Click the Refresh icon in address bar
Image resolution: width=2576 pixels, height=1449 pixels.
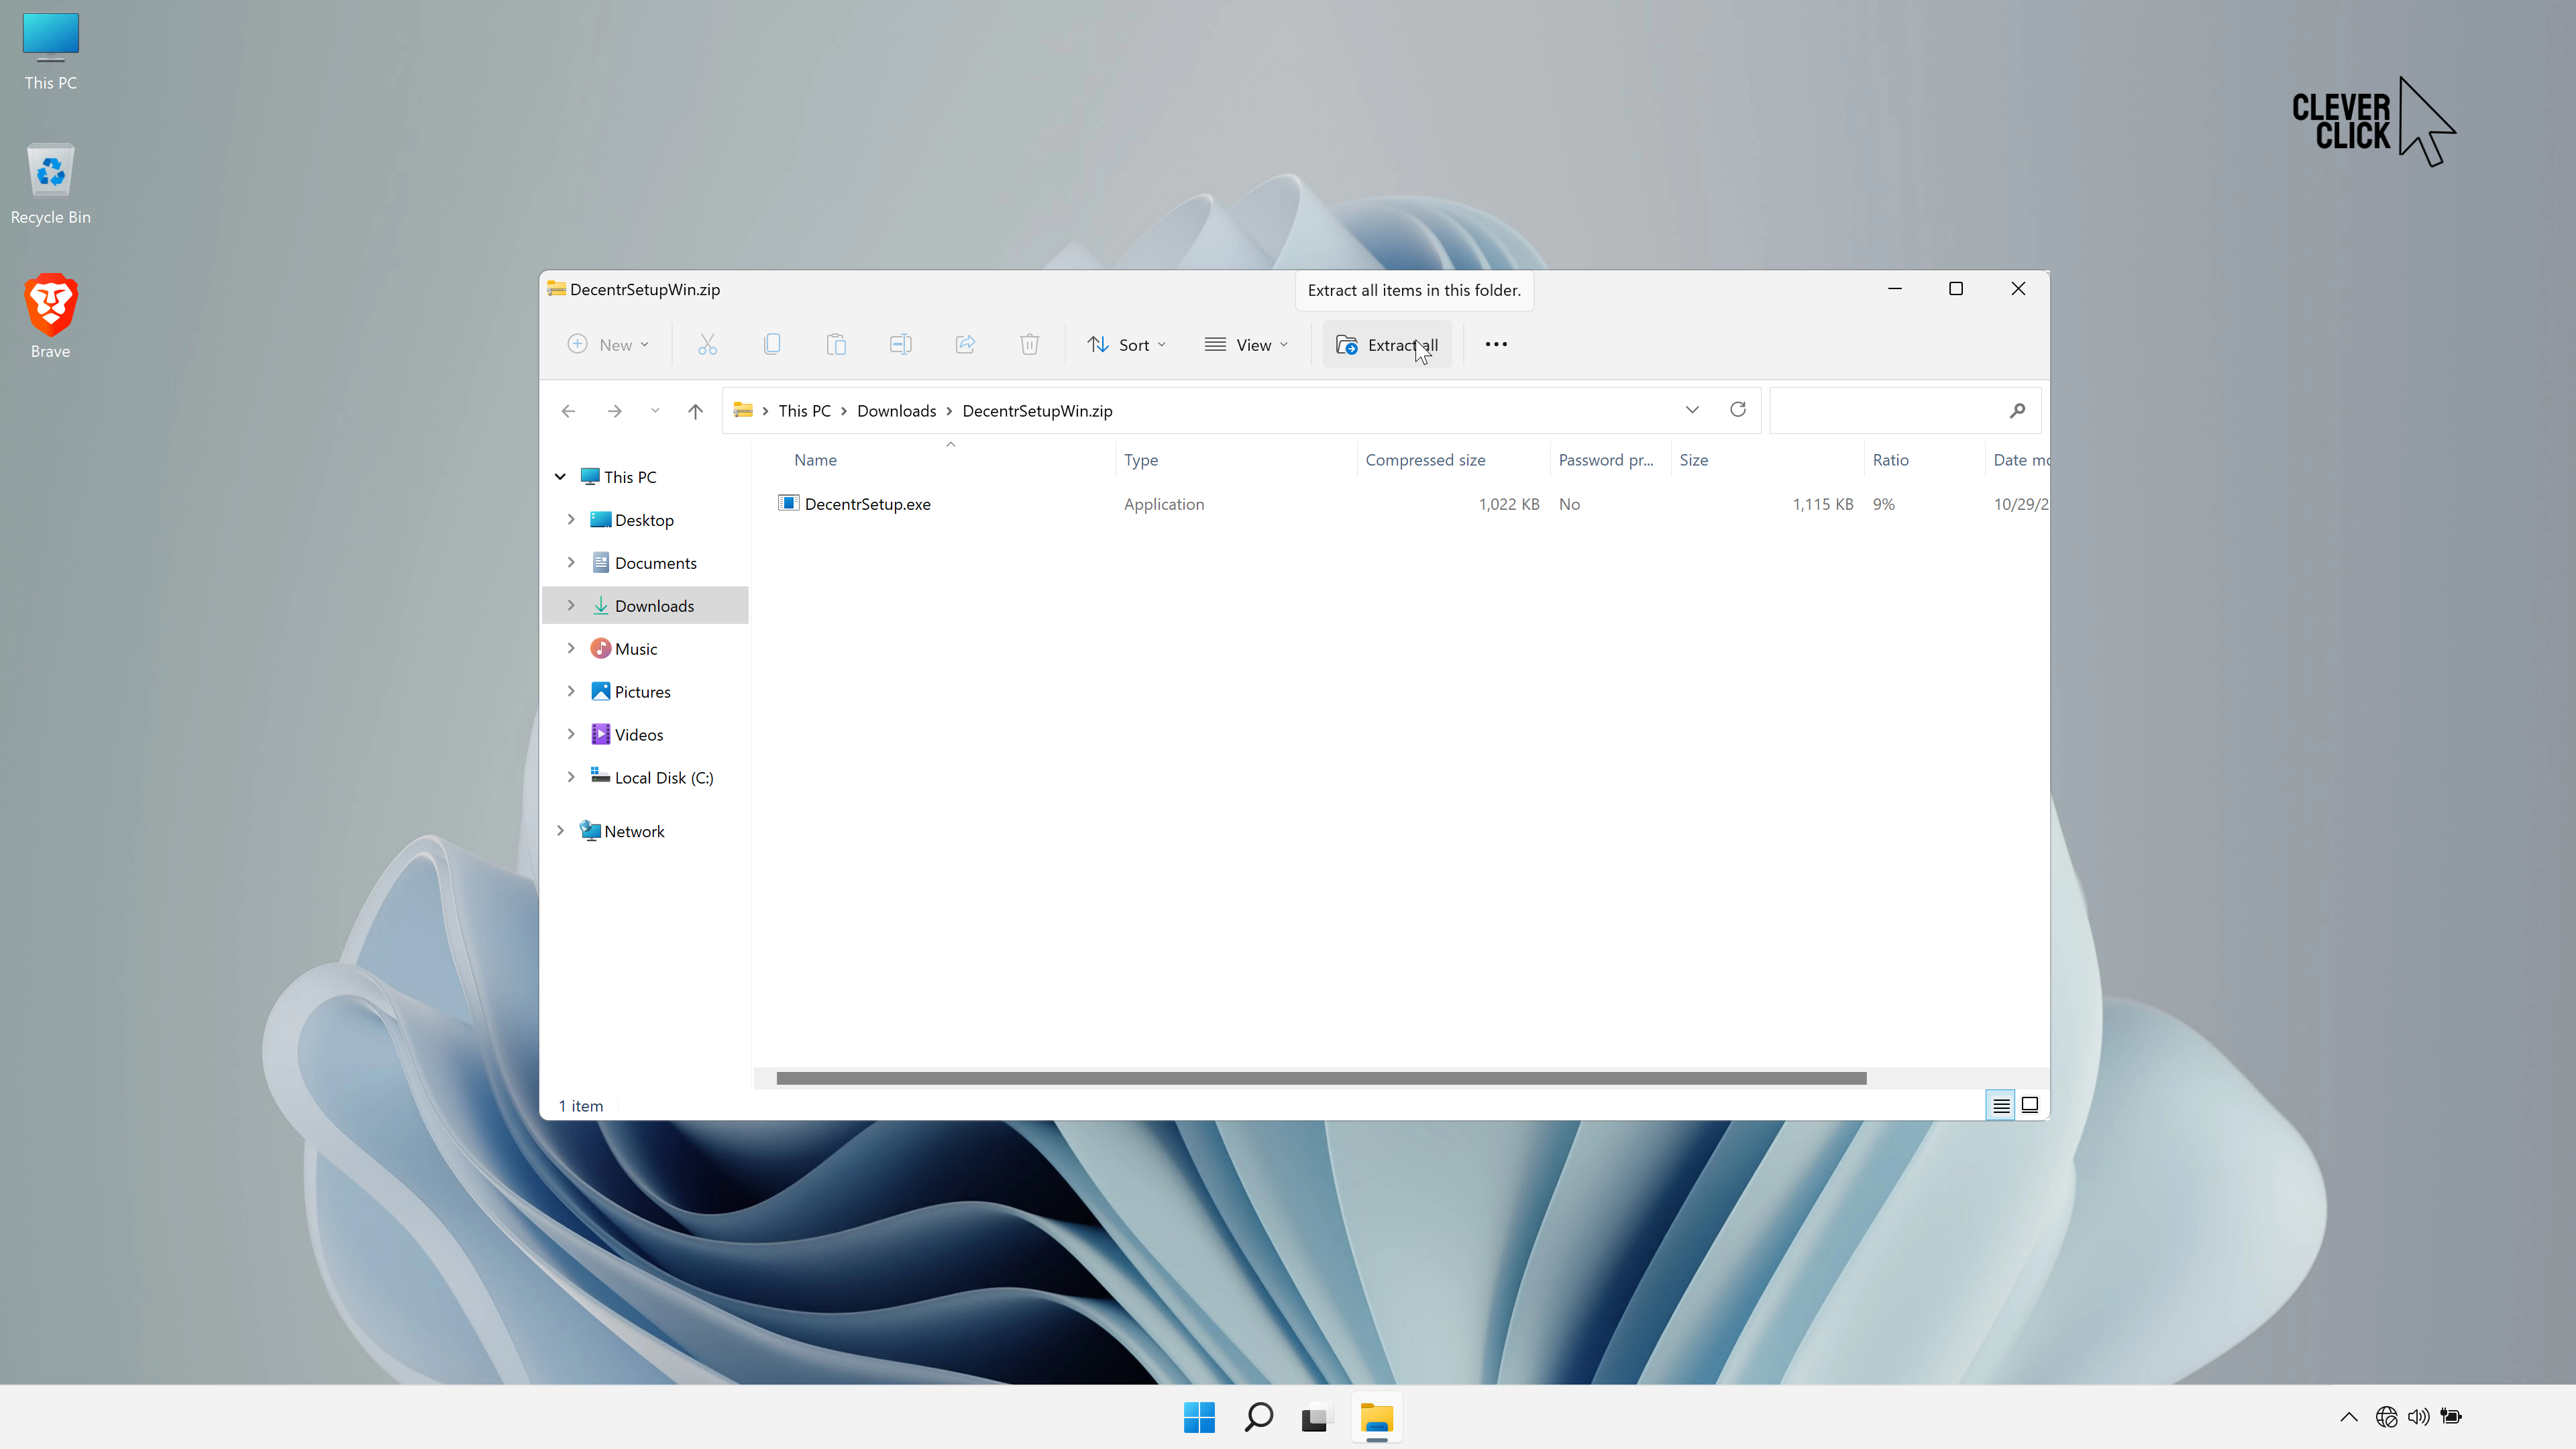pyautogui.click(x=1738, y=410)
